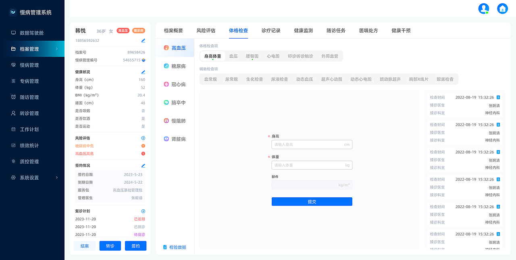Click the 慢阻肺 lungs icon in the disease list
Screen dimensions: 516x260
[166, 121]
